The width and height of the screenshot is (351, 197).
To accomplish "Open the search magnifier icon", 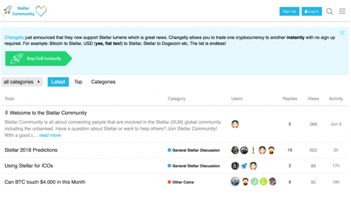I will tap(330, 11).
